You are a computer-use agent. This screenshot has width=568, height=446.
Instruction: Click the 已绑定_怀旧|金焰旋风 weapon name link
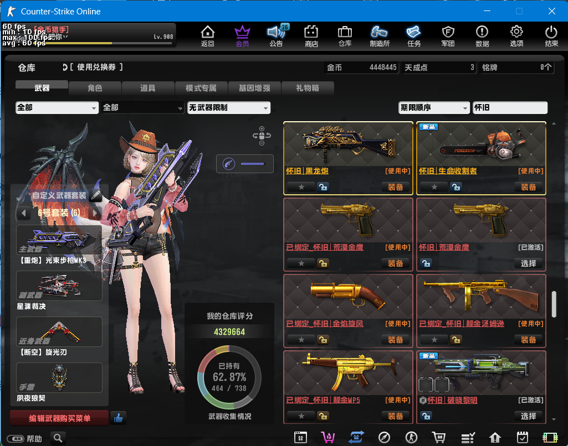pos(325,324)
